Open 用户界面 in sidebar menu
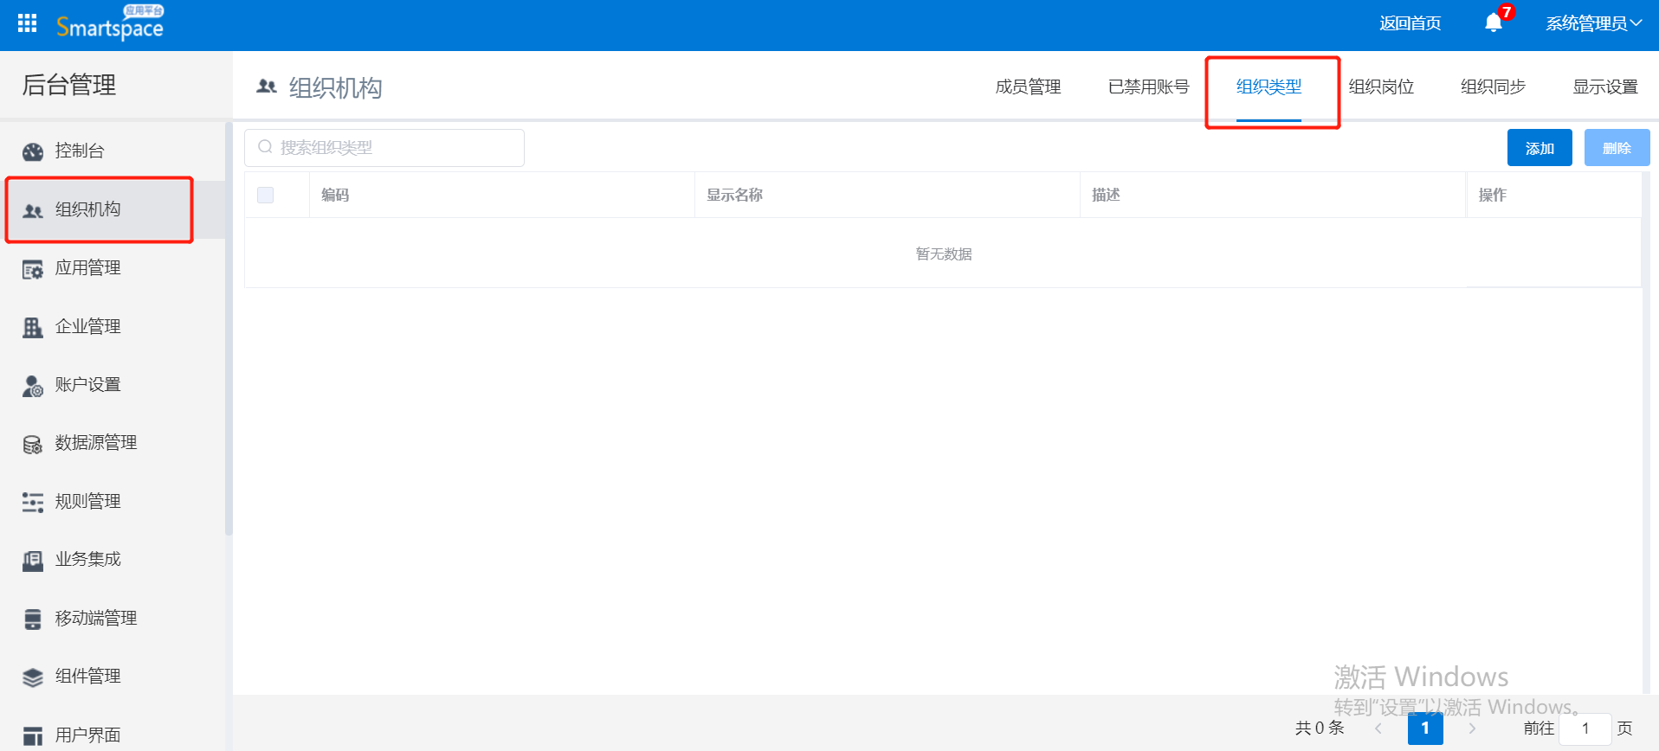1659x751 pixels. click(x=87, y=735)
